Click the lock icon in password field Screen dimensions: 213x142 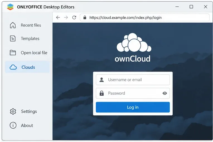point(101,93)
